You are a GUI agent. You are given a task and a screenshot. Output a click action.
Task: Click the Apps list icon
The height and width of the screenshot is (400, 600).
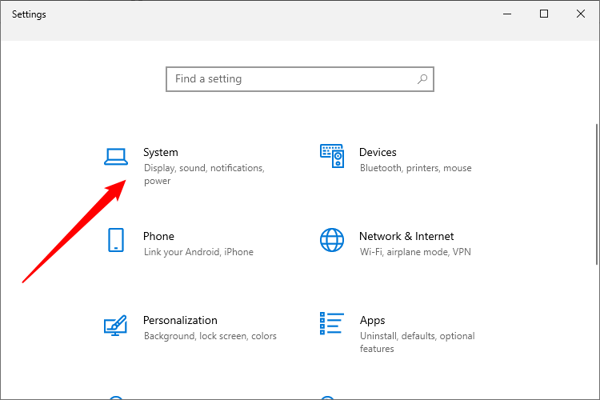pos(332,324)
